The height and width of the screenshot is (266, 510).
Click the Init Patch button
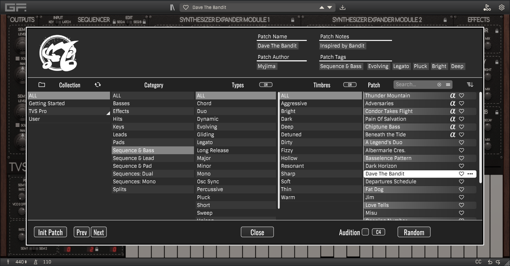[51, 232]
